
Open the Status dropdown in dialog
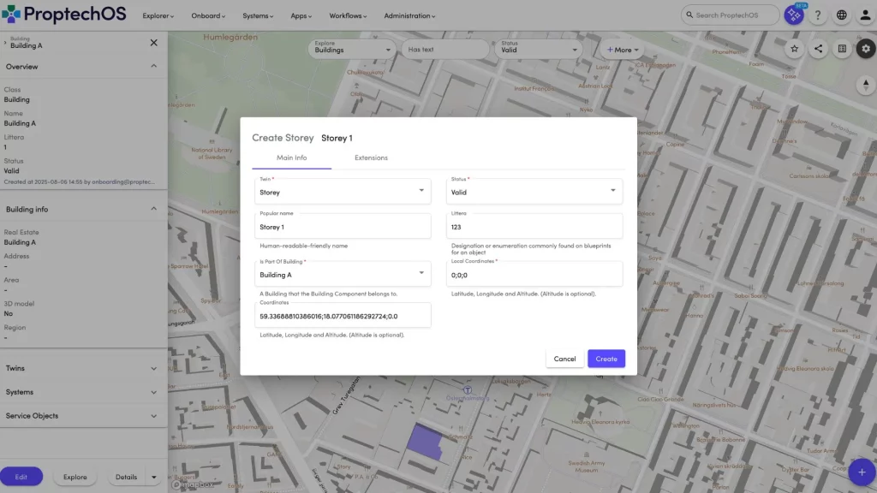[535, 192]
